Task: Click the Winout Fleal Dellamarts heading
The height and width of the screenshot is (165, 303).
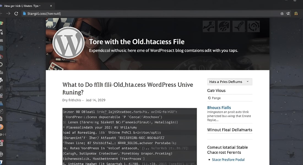Action: click(229, 130)
